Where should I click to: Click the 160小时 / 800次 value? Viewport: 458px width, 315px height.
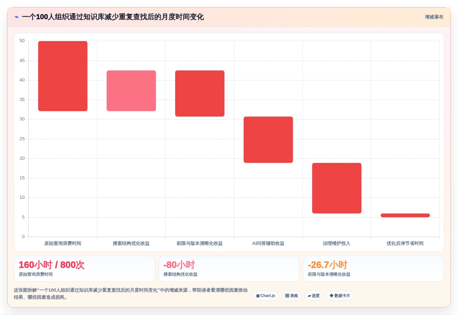click(51, 265)
